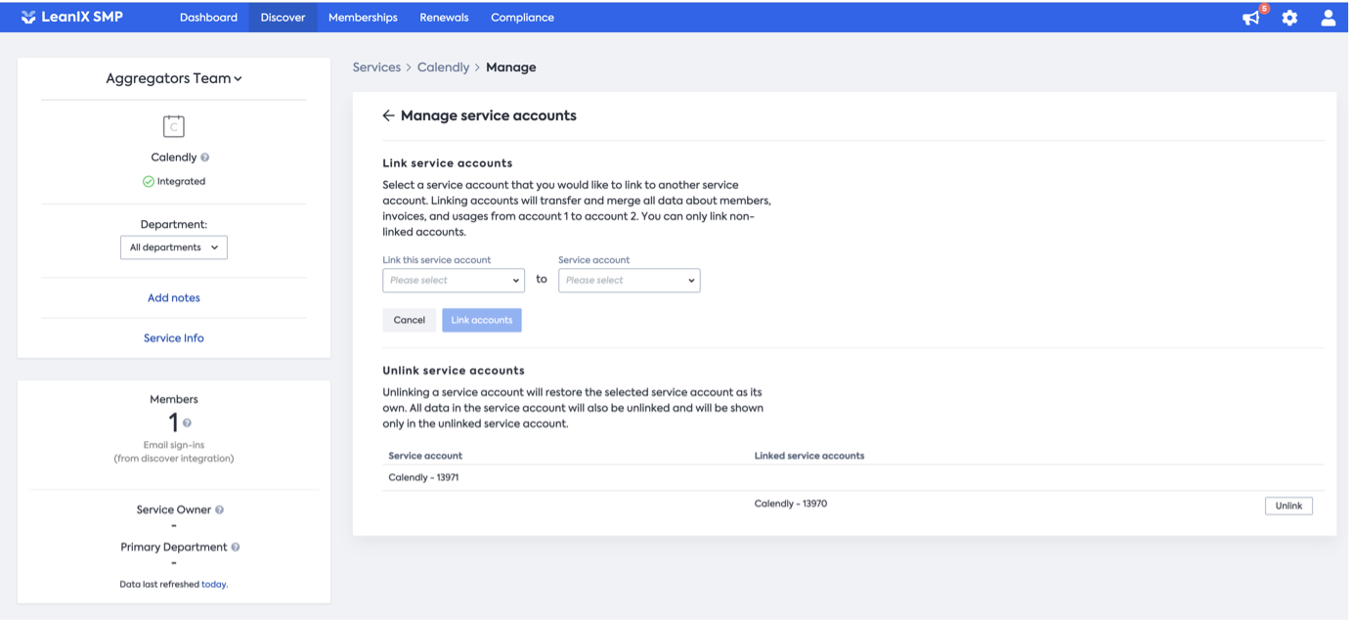This screenshot has width=1353, height=624.
Task: Click the Cancel button
Action: tap(409, 320)
